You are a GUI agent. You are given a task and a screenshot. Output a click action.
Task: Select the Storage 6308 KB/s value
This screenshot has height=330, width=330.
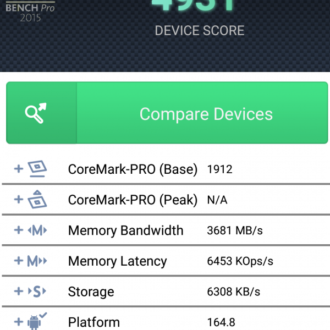[233, 291]
